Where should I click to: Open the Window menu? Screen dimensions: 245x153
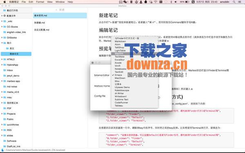[60, 2]
